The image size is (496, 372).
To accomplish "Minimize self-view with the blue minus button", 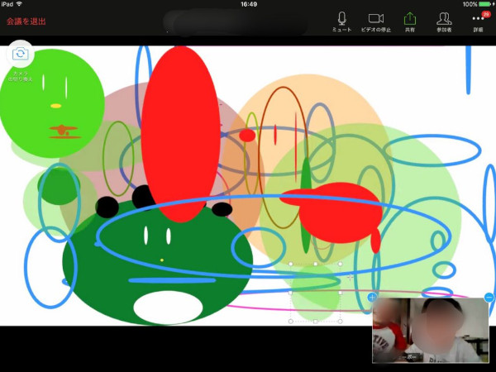I will point(489,297).
